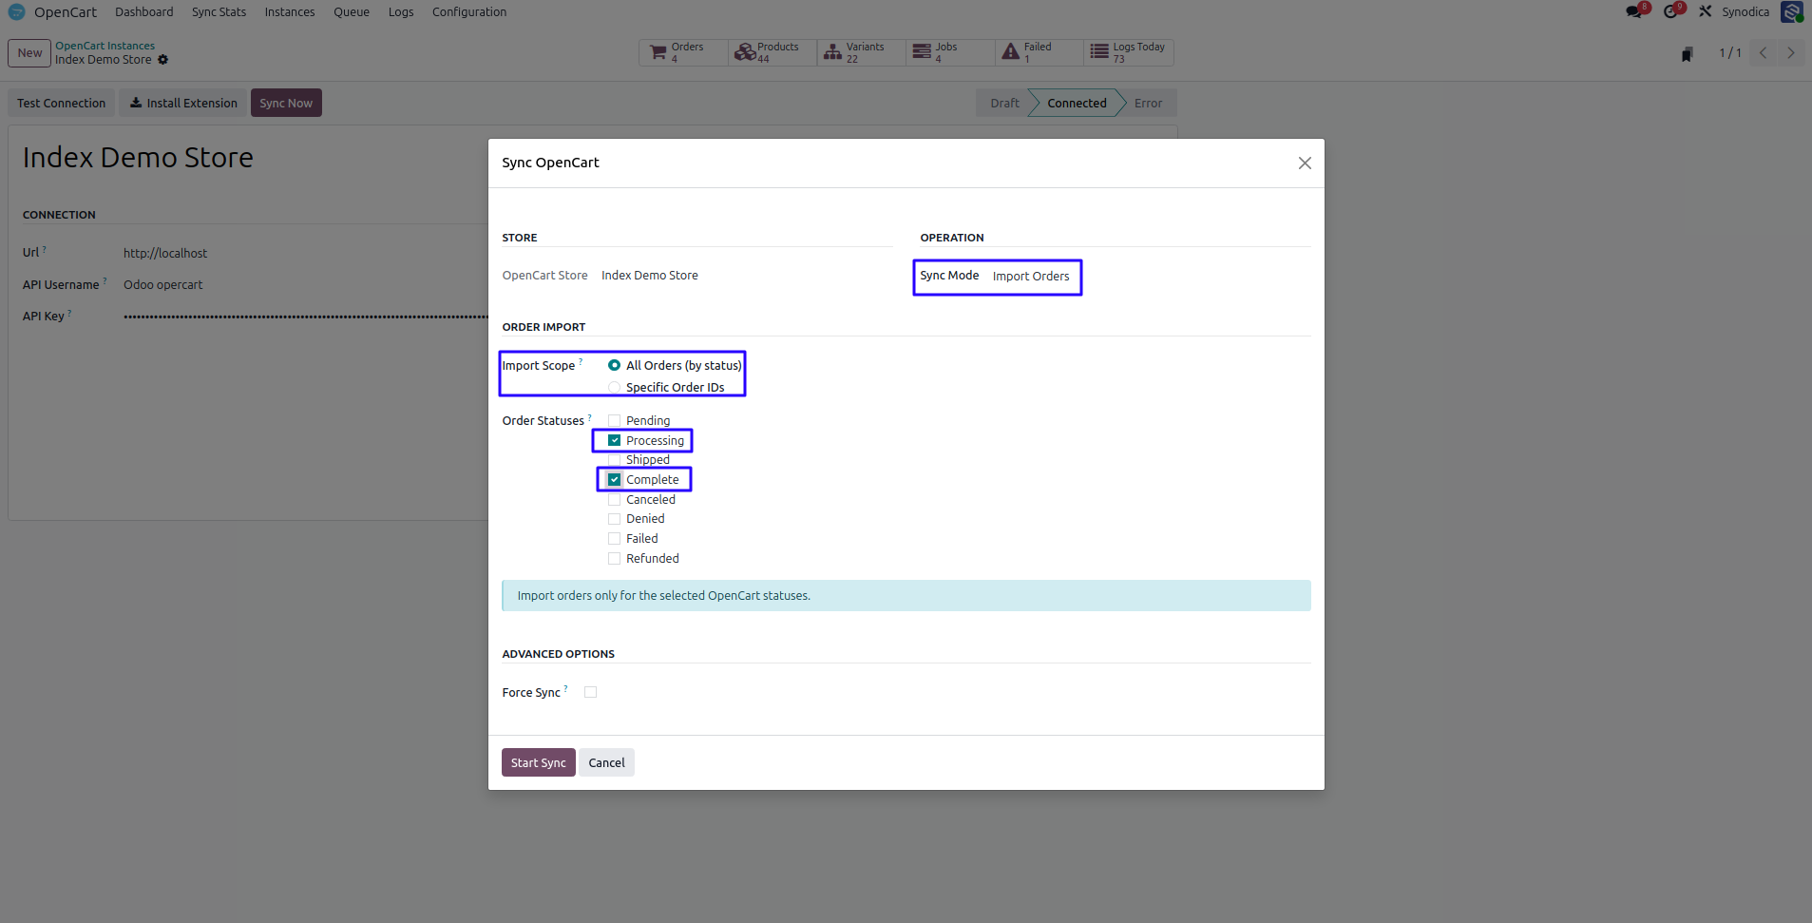Go to previous record arrow
This screenshot has height=923, width=1812.
[x=1763, y=53]
